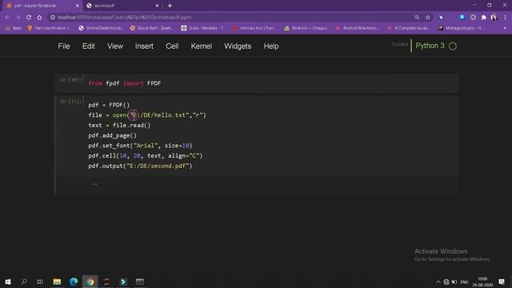Click the kernel idle status circle
Screen dimensions: 512x288
coord(453,46)
